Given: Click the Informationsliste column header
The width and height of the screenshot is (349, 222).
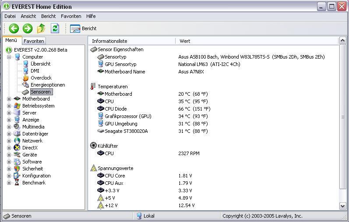Looking at the screenshot, I should [132, 41].
